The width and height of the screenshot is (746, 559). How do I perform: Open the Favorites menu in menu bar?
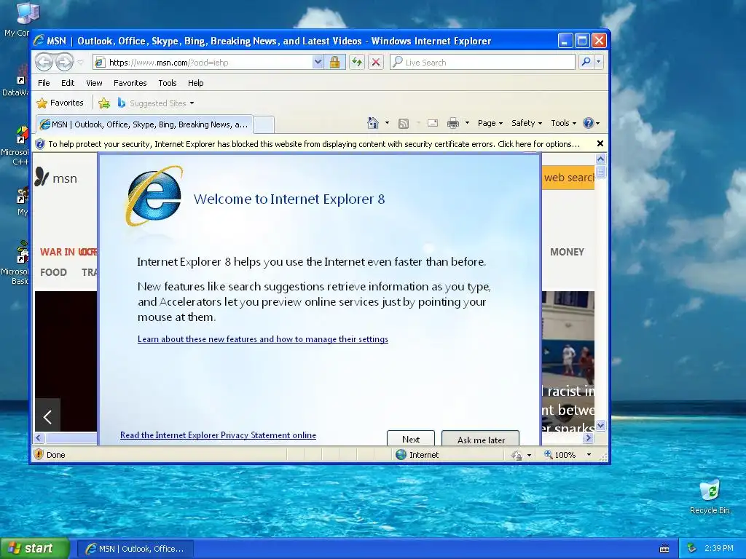pos(130,83)
